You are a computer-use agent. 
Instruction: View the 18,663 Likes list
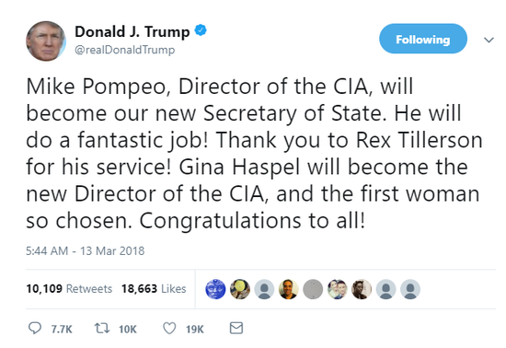pos(154,288)
